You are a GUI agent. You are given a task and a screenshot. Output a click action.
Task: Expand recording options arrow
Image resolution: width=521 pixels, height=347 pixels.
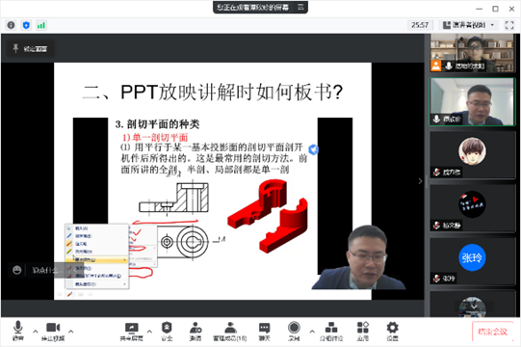(312, 332)
